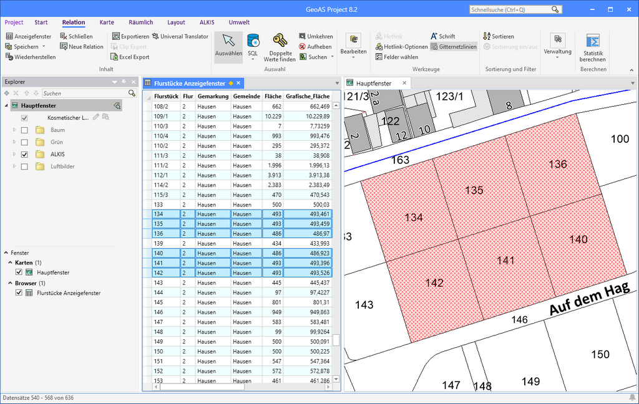Open the Relation ribbon tab
The image size is (639, 404).
click(74, 22)
